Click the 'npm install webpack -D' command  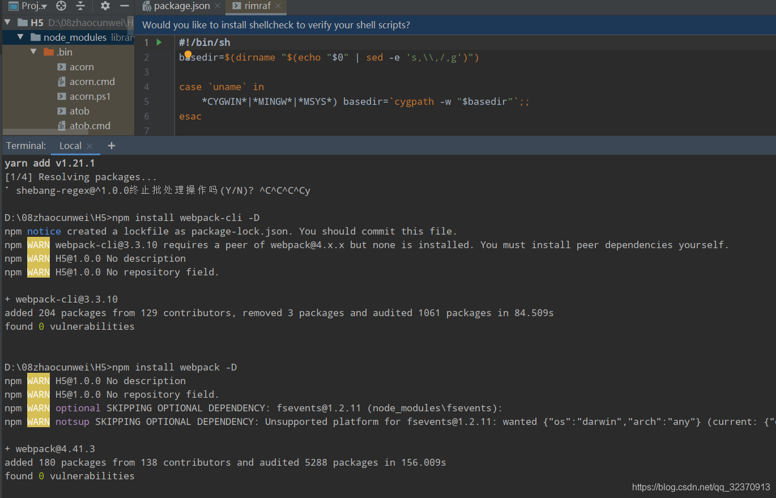tap(174, 367)
